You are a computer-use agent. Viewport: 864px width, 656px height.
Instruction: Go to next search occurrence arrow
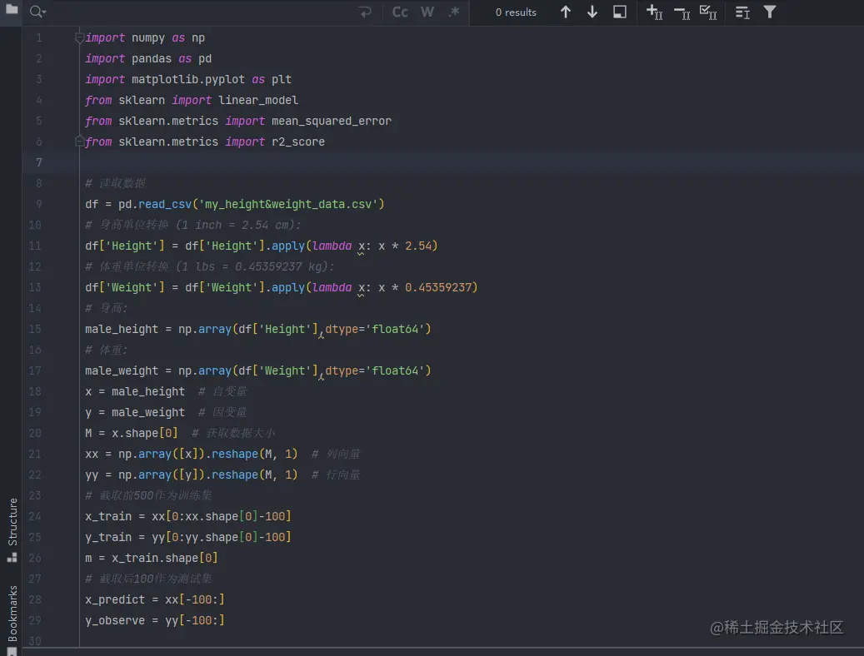[x=592, y=12]
